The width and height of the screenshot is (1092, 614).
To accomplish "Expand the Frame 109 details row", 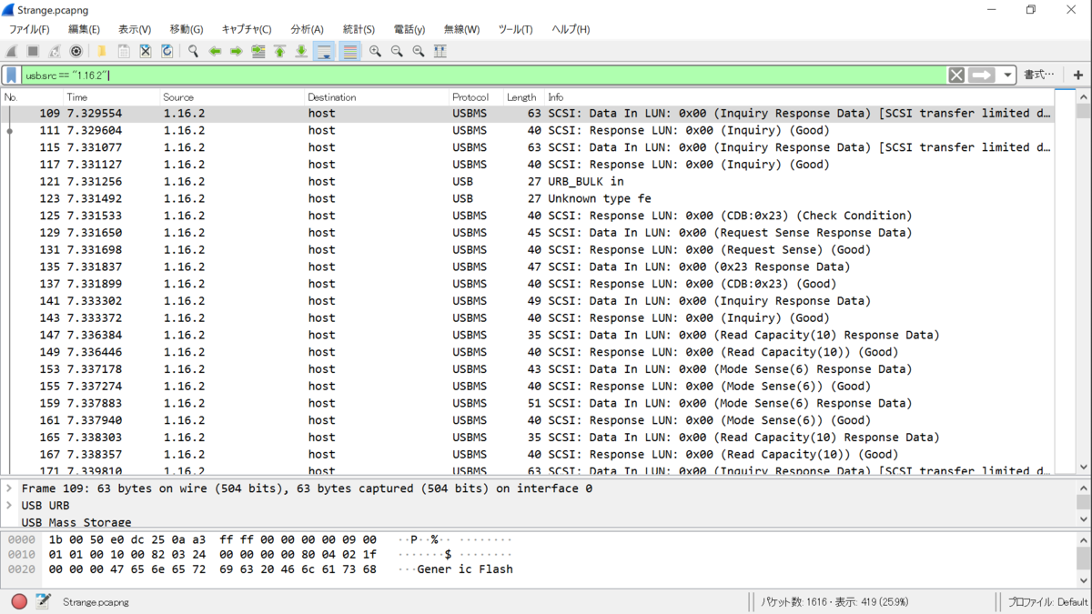I will pyautogui.click(x=9, y=488).
